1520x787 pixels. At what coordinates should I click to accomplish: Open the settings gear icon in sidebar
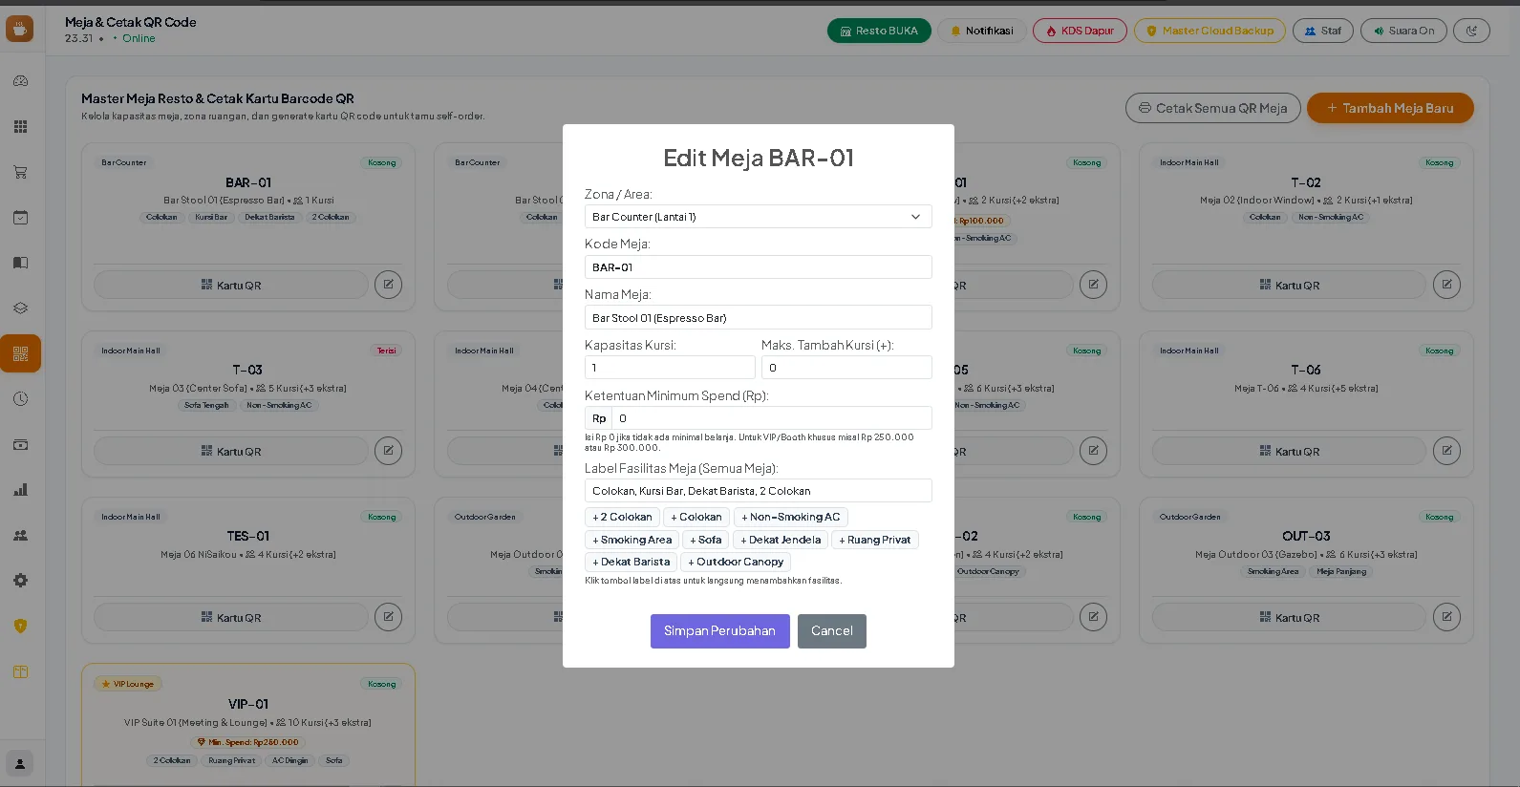click(20, 581)
